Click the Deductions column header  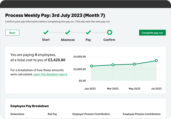click(x=17, y=114)
